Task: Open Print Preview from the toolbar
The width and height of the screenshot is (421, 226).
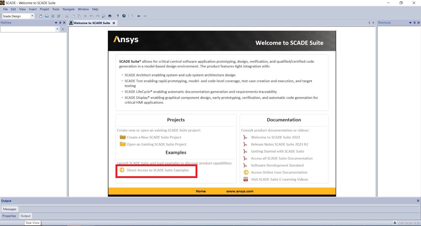Action: 104,16
